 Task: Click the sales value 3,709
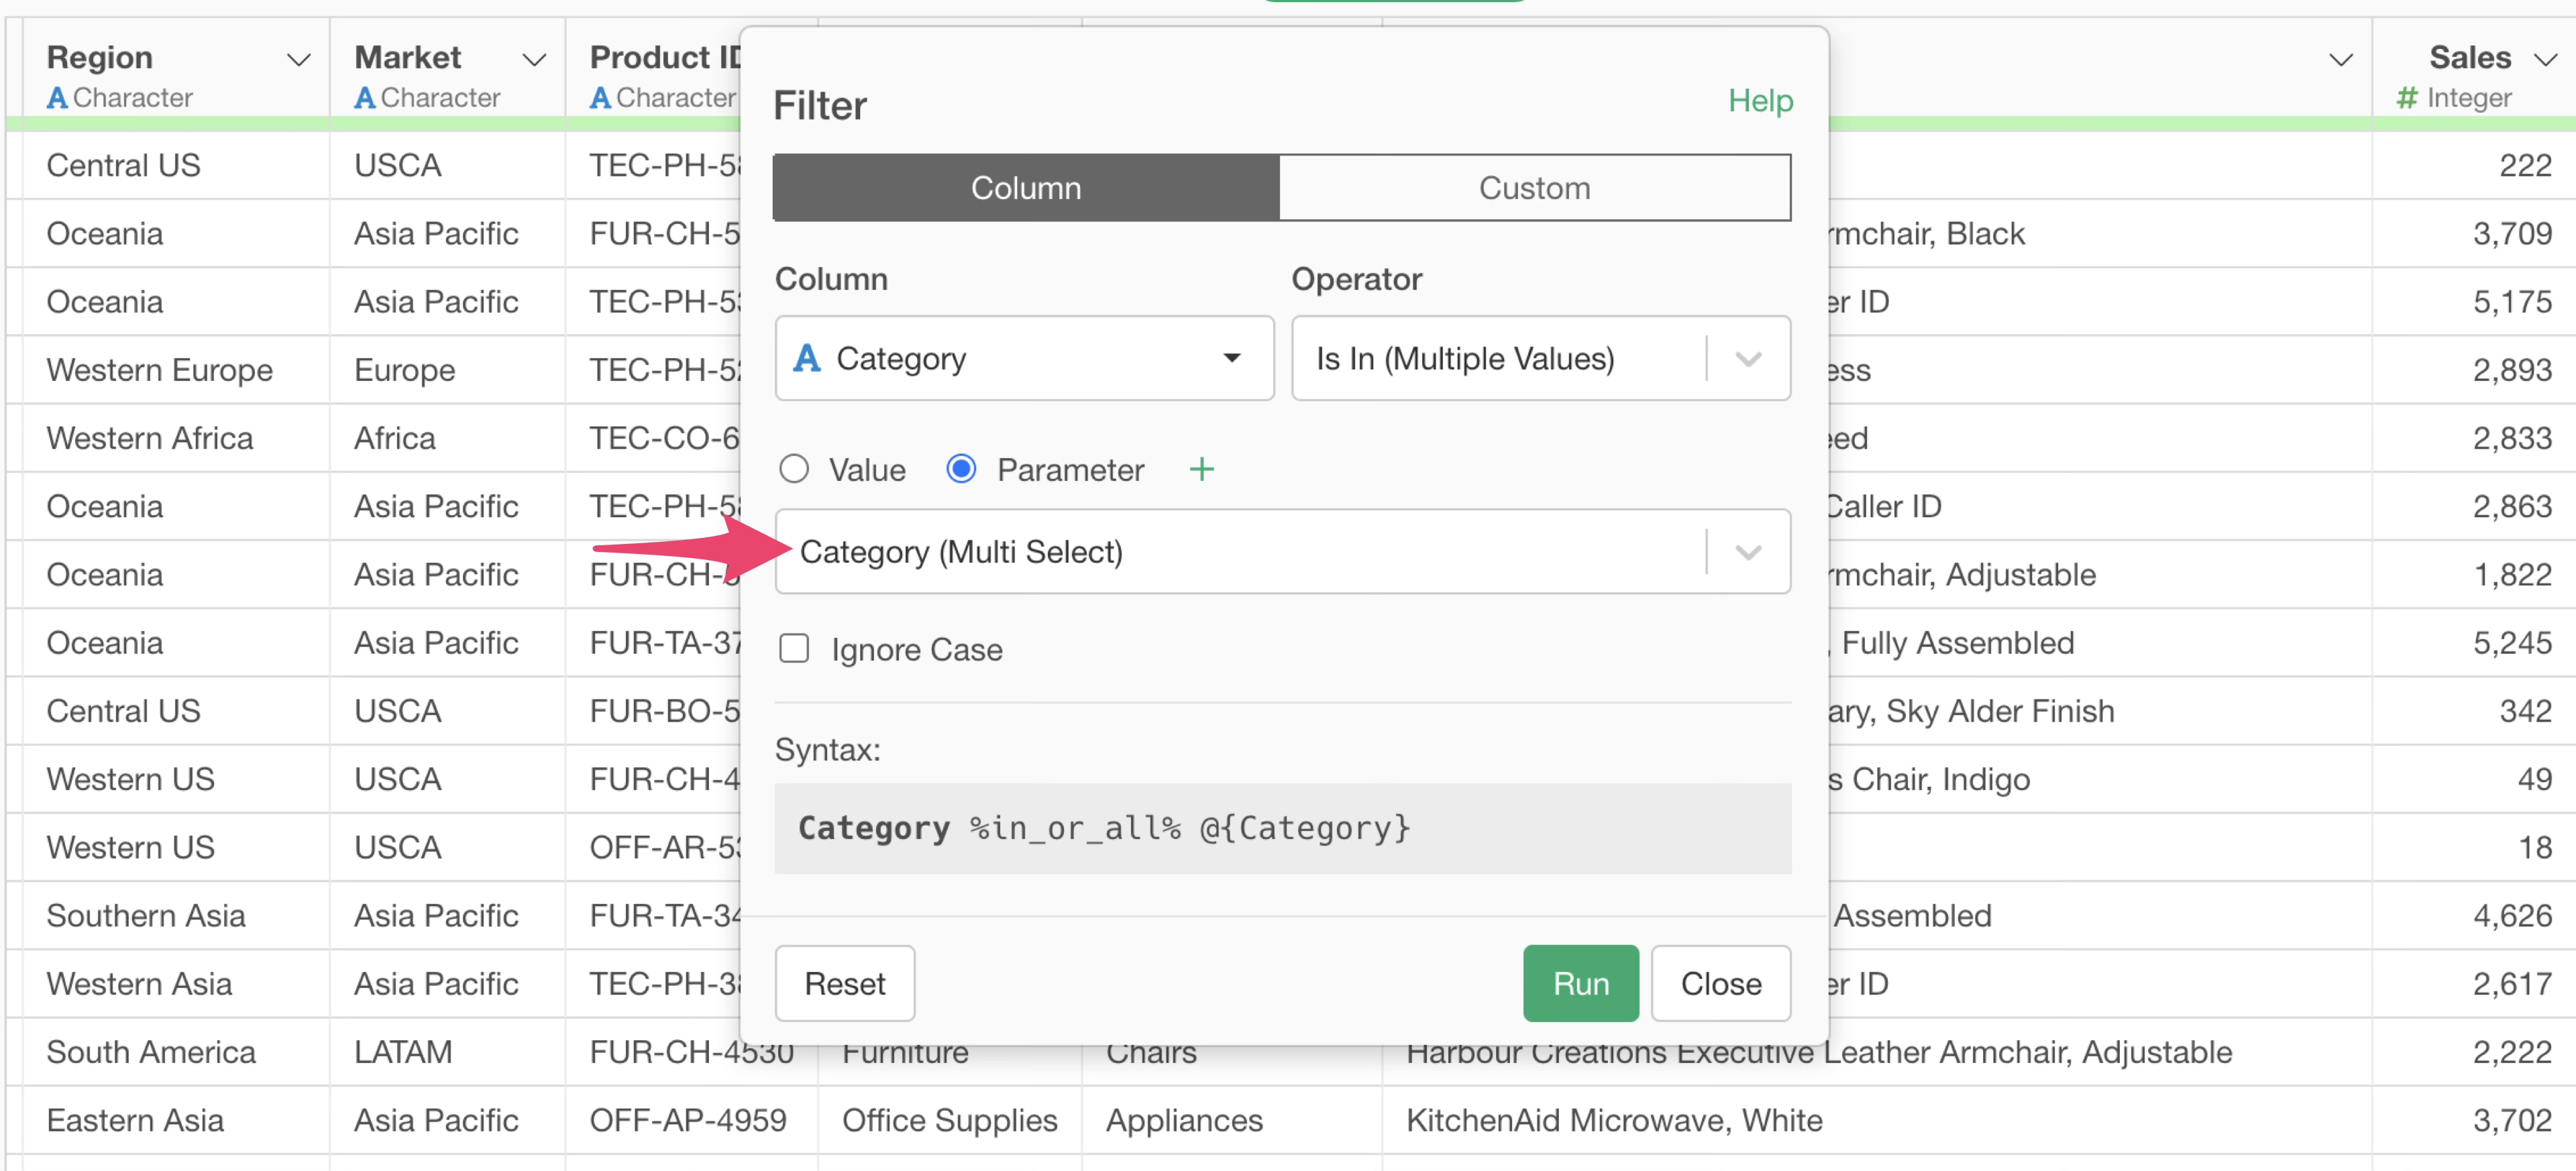[2512, 233]
